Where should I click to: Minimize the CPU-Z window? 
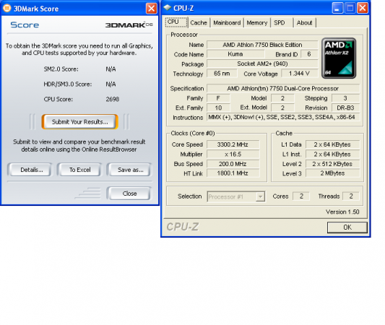click(x=337, y=8)
